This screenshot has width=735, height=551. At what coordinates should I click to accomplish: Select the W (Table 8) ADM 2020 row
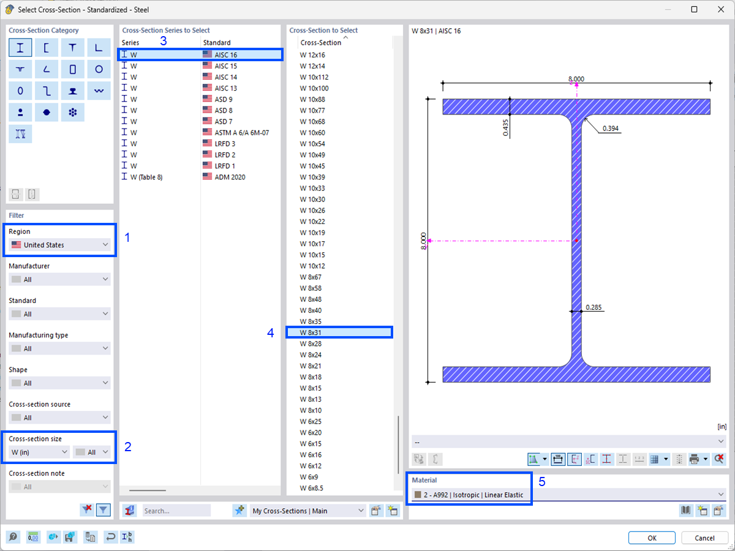pyautogui.click(x=200, y=177)
